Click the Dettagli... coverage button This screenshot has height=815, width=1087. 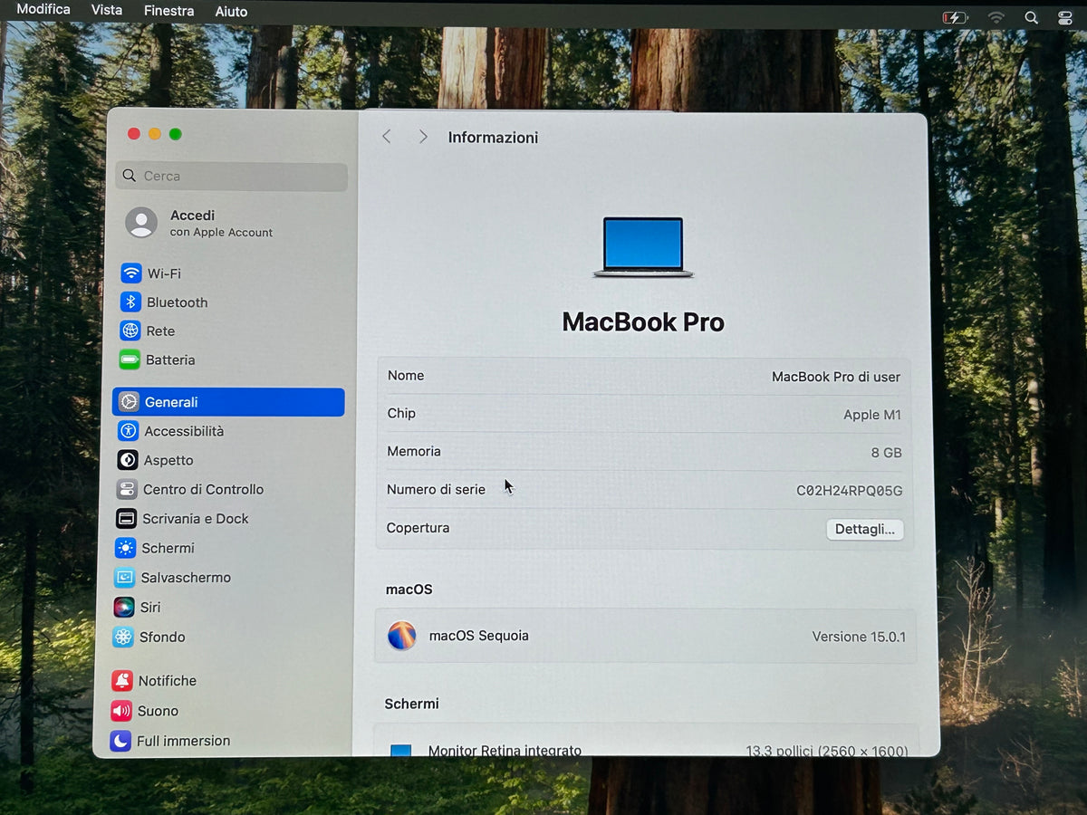tap(864, 529)
